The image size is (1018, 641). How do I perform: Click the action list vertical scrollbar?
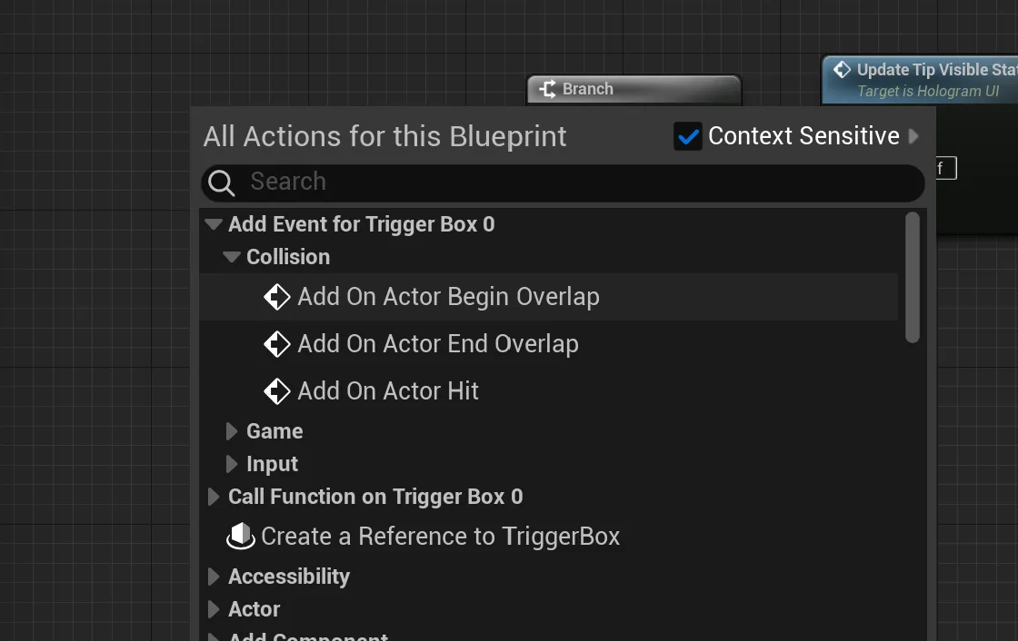pos(913,277)
